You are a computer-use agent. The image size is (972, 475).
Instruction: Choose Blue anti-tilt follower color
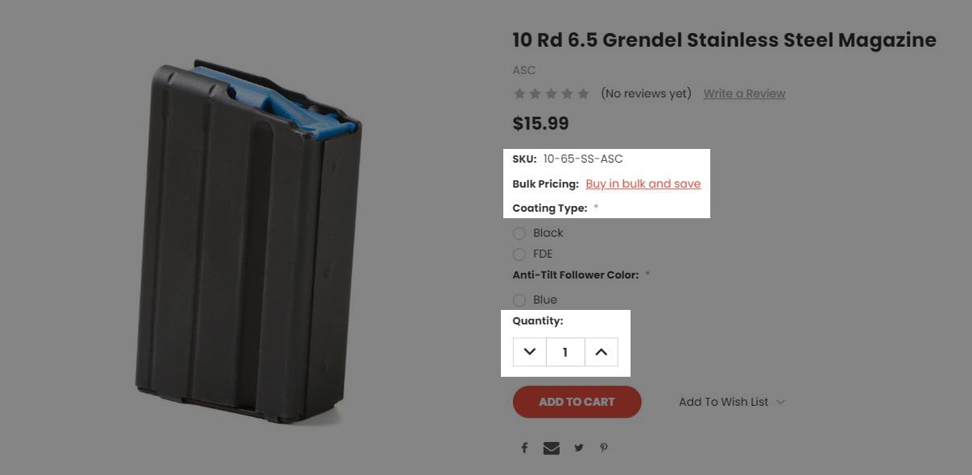pyautogui.click(x=519, y=300)
